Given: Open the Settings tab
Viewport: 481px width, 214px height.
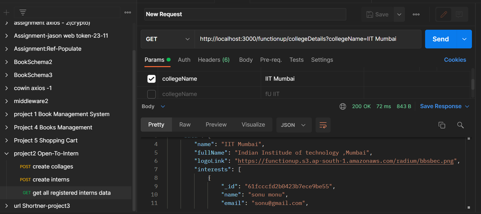Looking at the screenshot, I should 322,60.
